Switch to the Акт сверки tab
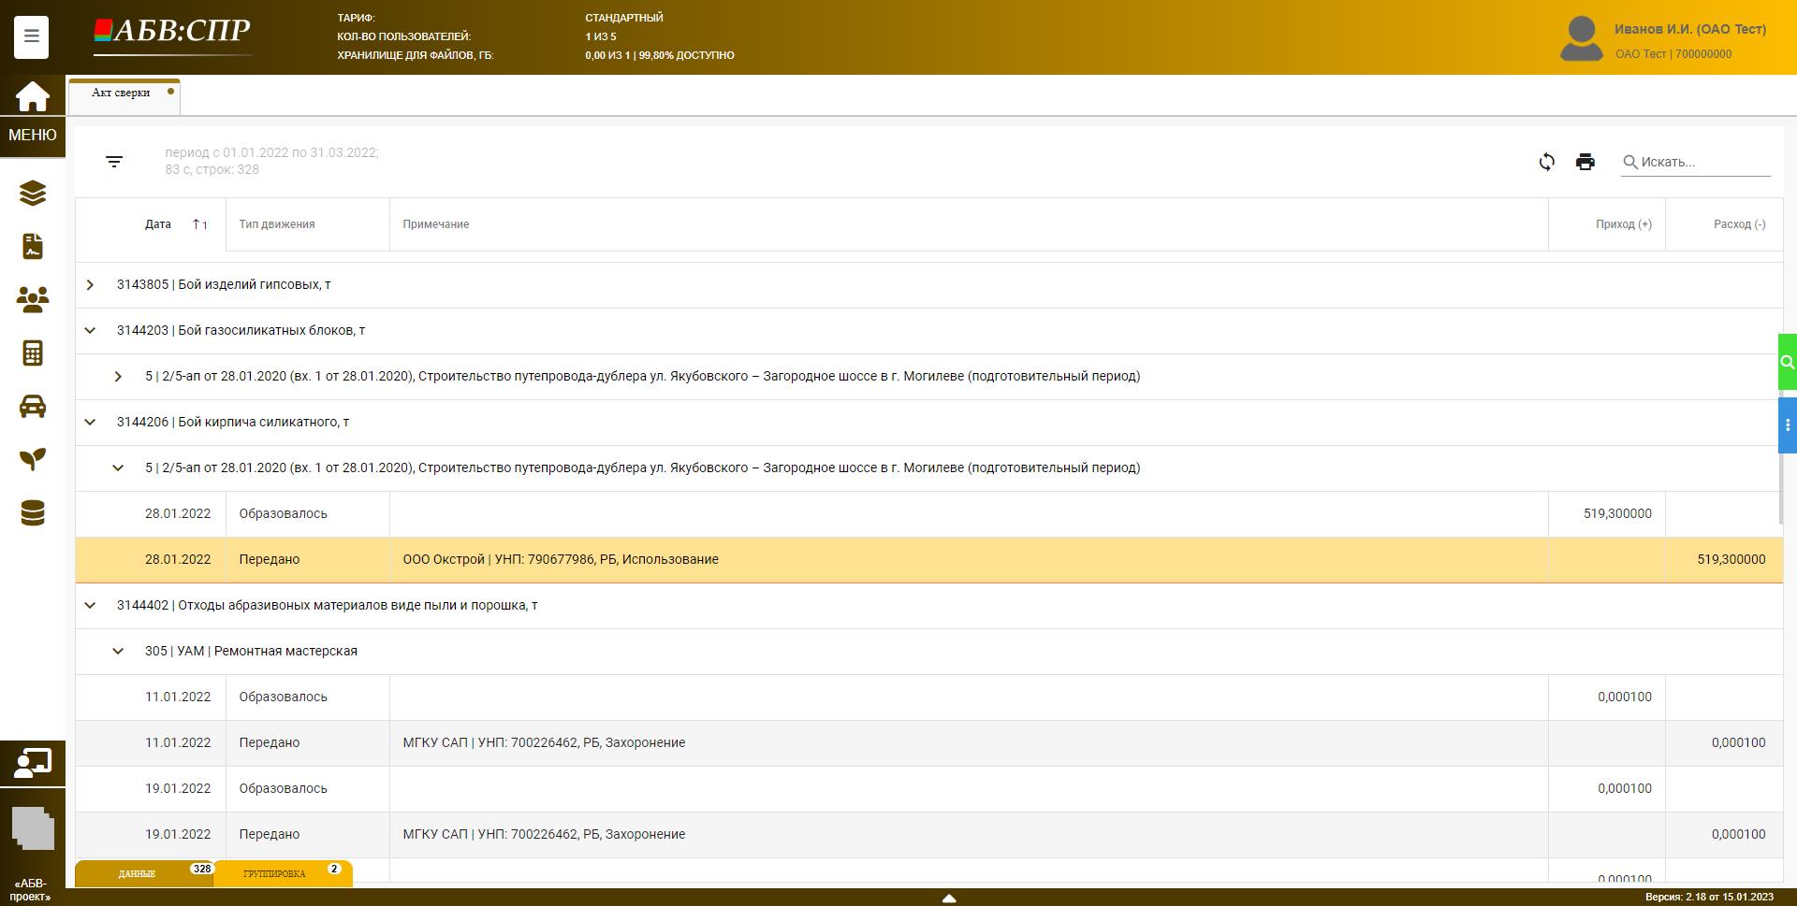The width and height of the screenshot is (1797, 906). [x=121, y=93]
